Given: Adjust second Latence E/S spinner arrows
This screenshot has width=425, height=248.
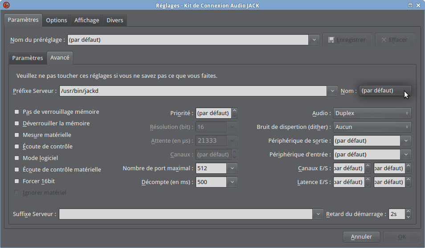Looking at the screenshot, I should [x=408, y=182].
